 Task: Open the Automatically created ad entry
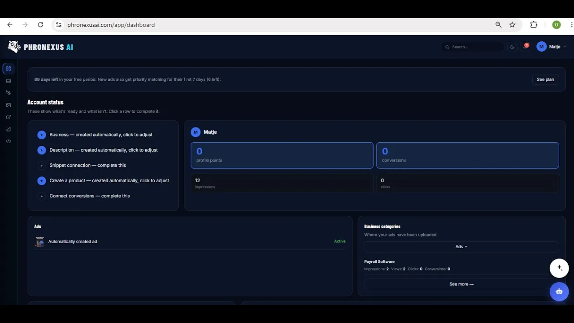190,241
